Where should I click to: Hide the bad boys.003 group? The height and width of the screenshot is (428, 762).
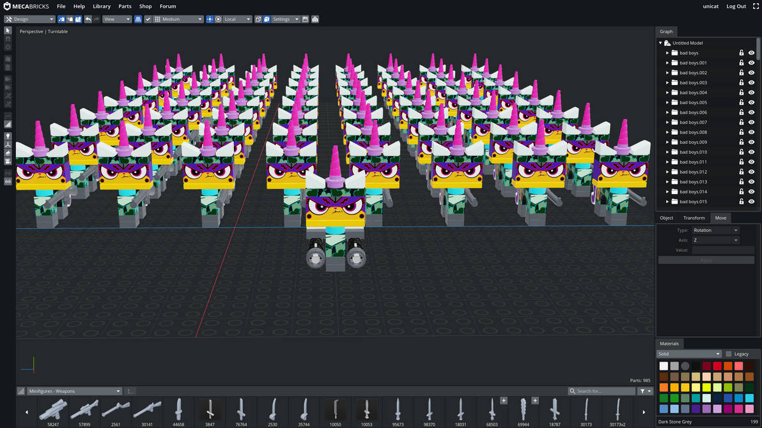pyautogui.click(x=751, y=82)
